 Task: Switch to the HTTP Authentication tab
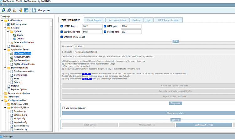pos(168,20)
